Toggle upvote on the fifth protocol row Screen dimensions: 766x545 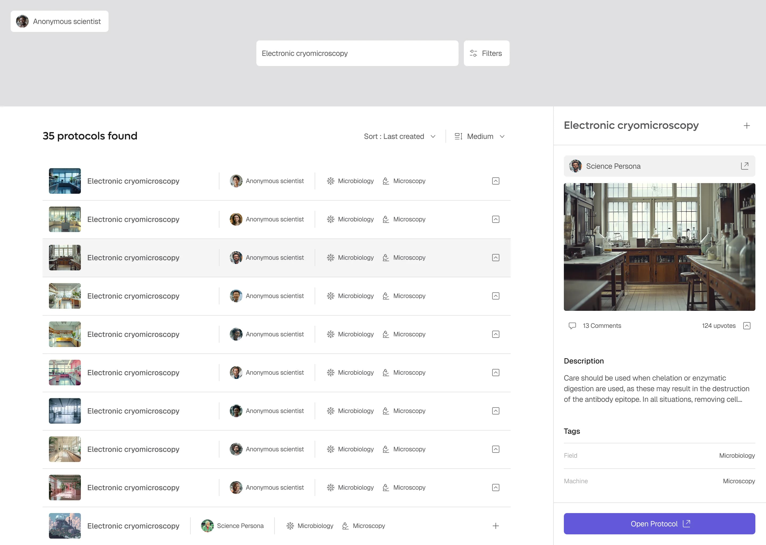[495, 334]
